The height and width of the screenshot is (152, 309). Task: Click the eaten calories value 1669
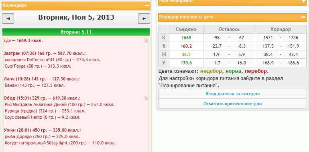click(x=186, y=38)
